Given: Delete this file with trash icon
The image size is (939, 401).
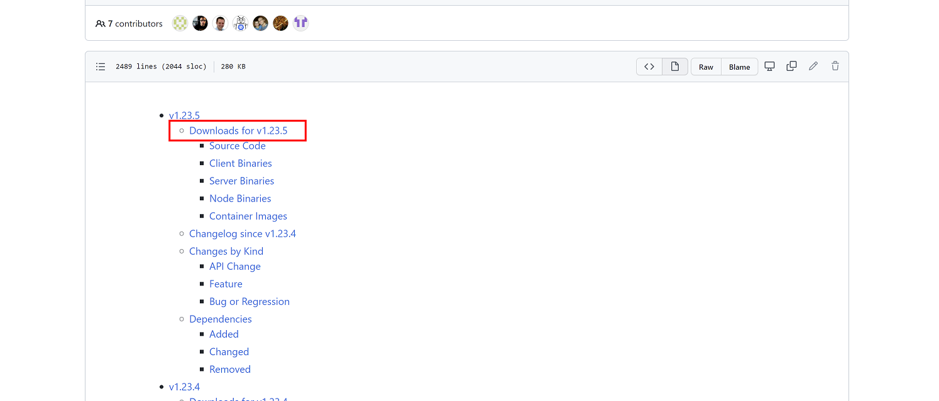Looking at the screenshot, I should [x=835, y=66].
